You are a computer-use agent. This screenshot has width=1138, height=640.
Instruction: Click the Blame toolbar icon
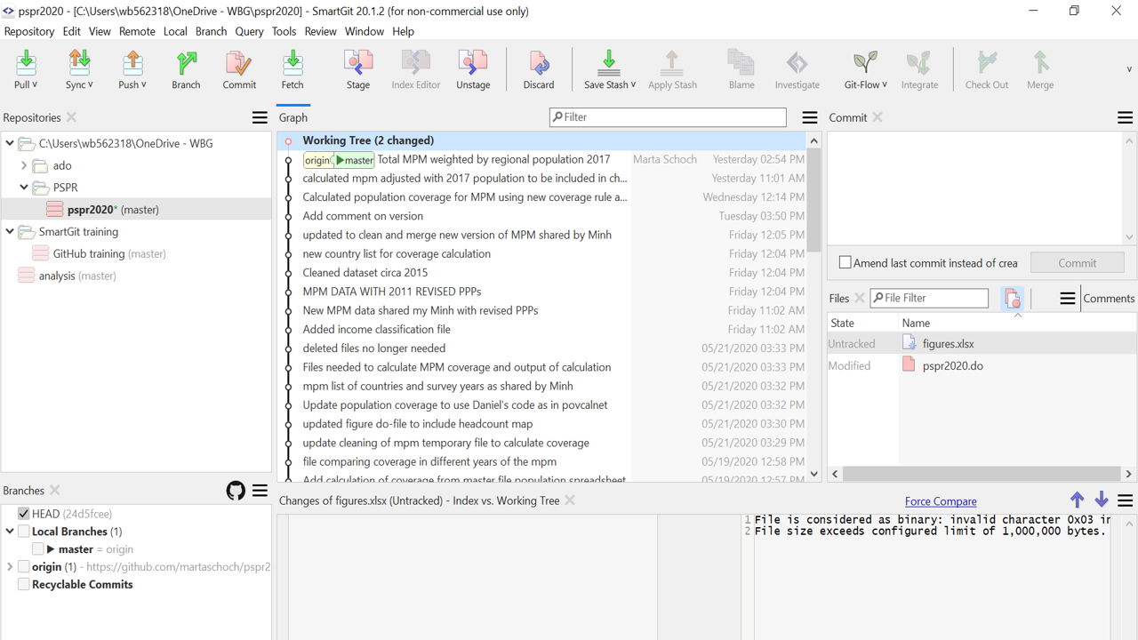pyautogui.click(x=741, y=63)
